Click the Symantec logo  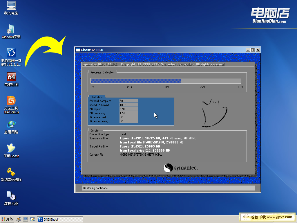pyautogui.click(x=180, y=168)
